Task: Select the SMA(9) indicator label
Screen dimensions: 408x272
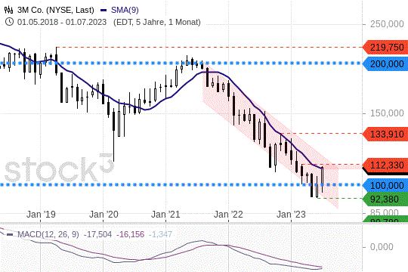Action: [x=125, y=10]
